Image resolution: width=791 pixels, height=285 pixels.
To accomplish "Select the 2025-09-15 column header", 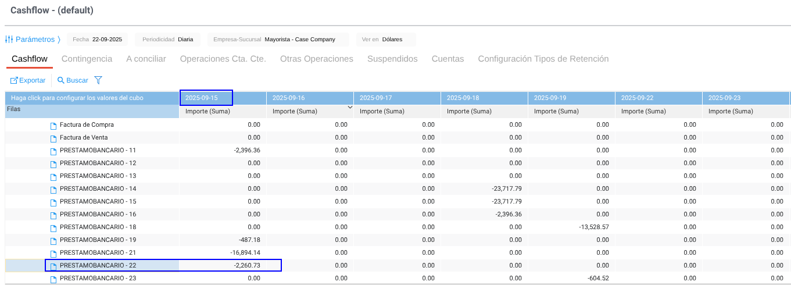I will [223, 98].
